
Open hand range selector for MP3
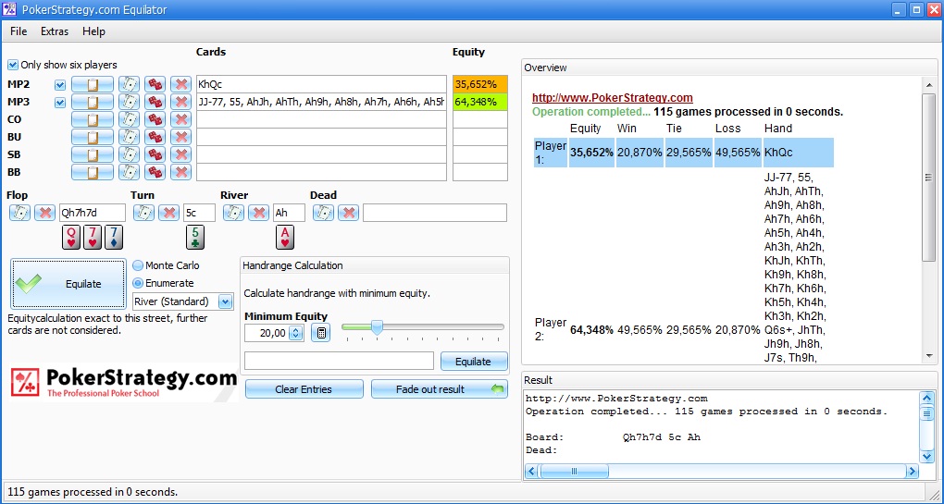point(93,102)
